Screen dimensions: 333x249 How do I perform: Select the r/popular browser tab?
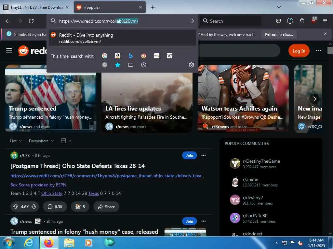110,7
